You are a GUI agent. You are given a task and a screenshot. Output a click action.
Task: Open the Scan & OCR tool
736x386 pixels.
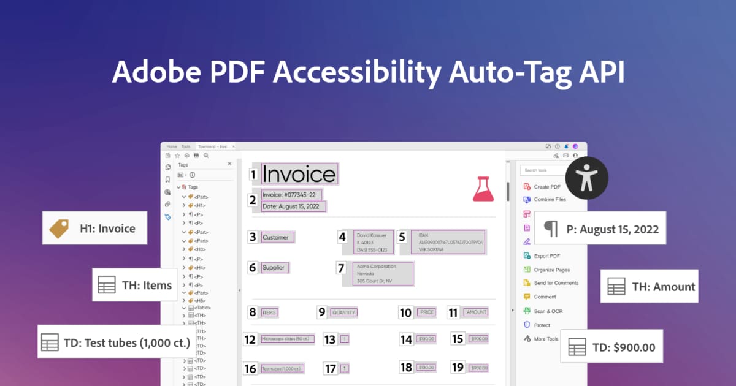click(x=526, y=311)
